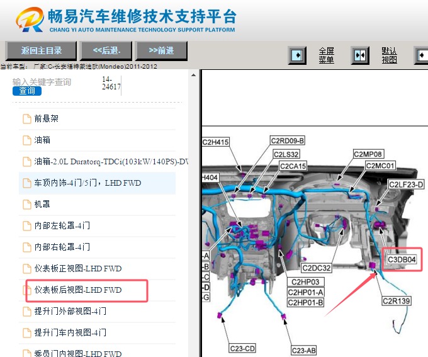Open 油箱-2.0L Duratorq-TDCi tree item
Screen dimensions: 428x357
tap(111, 161)
